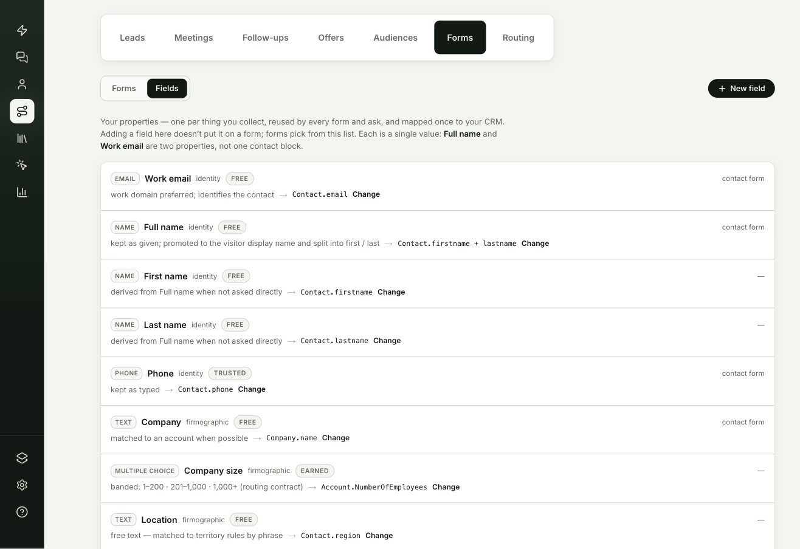The height and width of the screenshot is (549, 800).
Task: Change the Last name CRM mapping
Action: [x=387, y=341]
